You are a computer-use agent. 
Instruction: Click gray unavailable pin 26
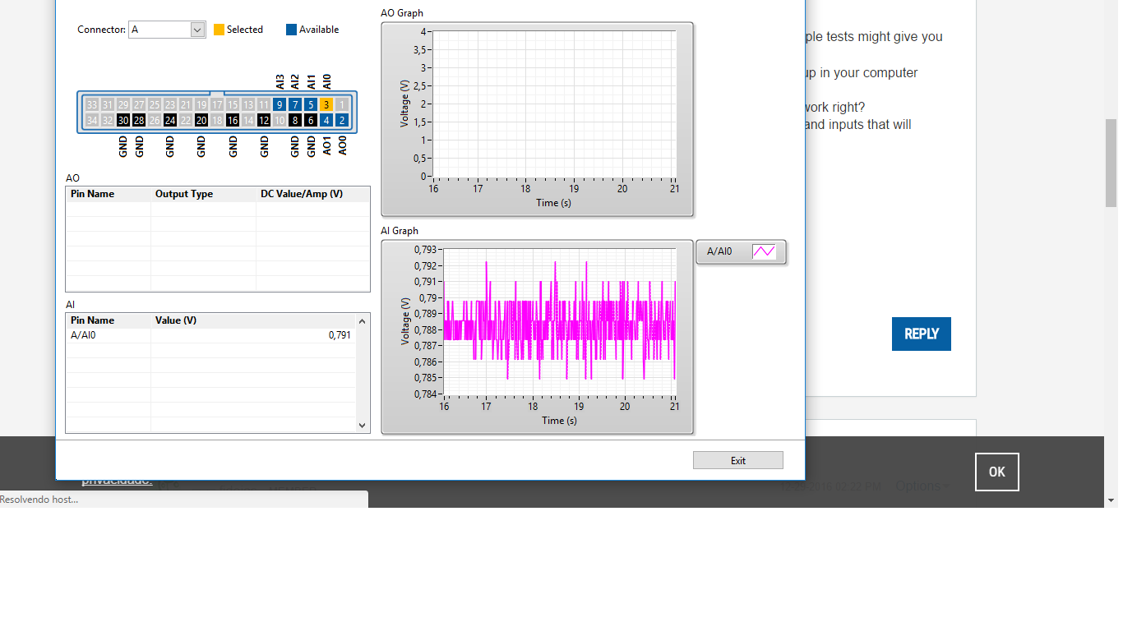pyautogui.click(x=155, y=120)
